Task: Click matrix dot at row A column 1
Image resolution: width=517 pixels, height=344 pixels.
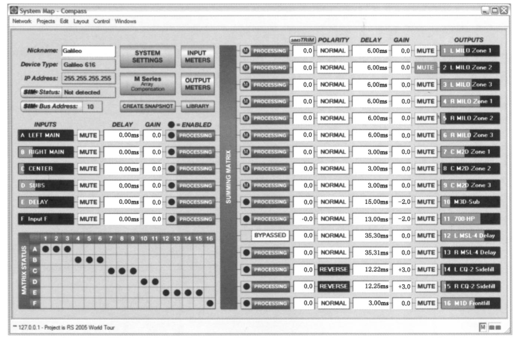Action: click(45, 249)
